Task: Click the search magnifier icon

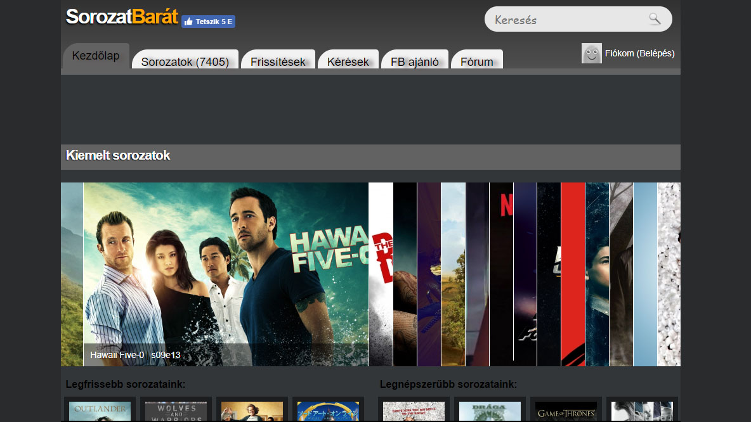Action: pos(655,19)
